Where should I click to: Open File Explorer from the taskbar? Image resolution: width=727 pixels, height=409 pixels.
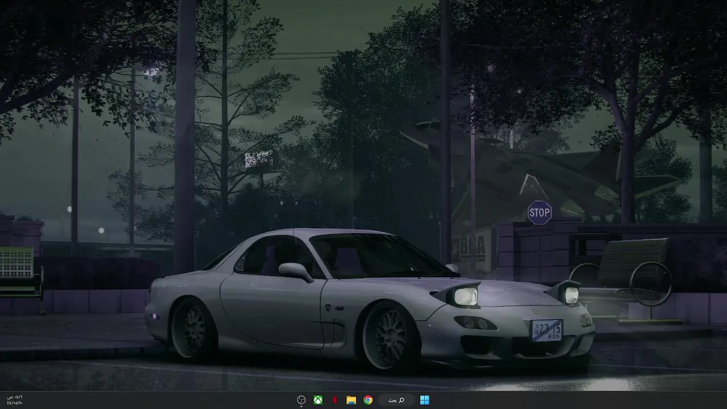point(352,400)
